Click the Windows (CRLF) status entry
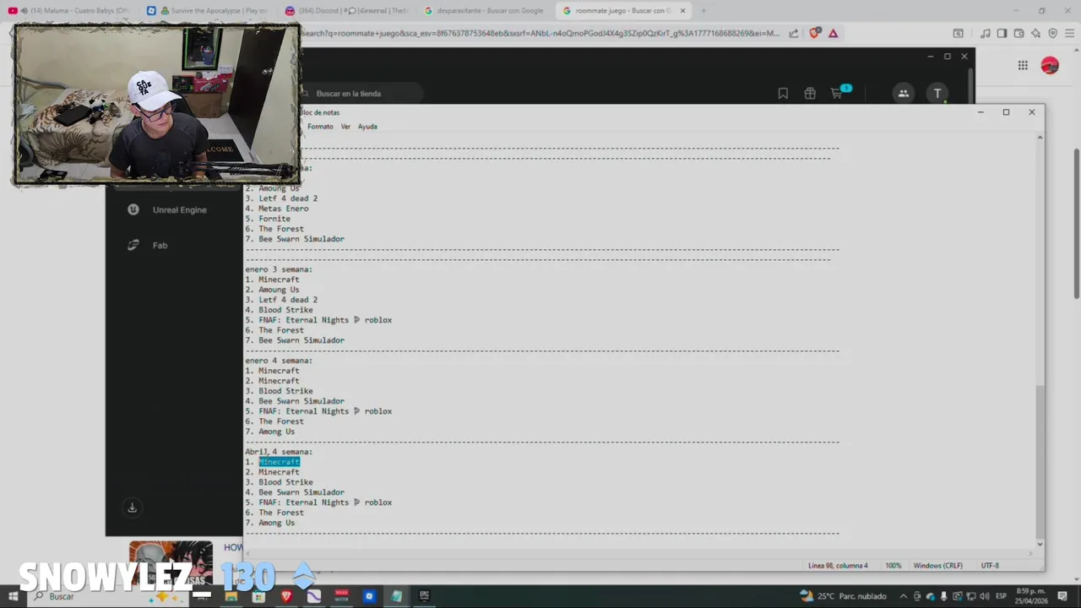Viewport: 1081px width, 608px height. (x=937, y=566)
